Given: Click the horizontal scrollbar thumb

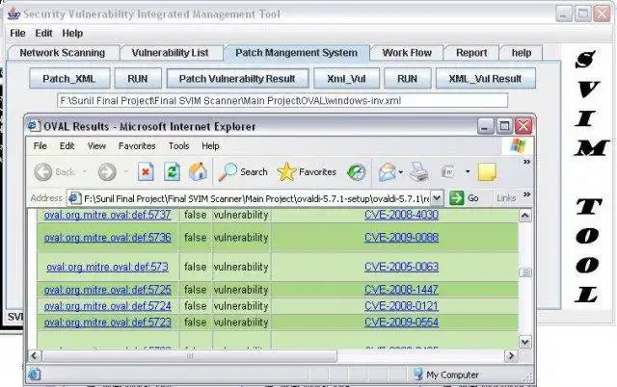Looking at the screenshot, I should pyautogui.click(x=189, y=356).
